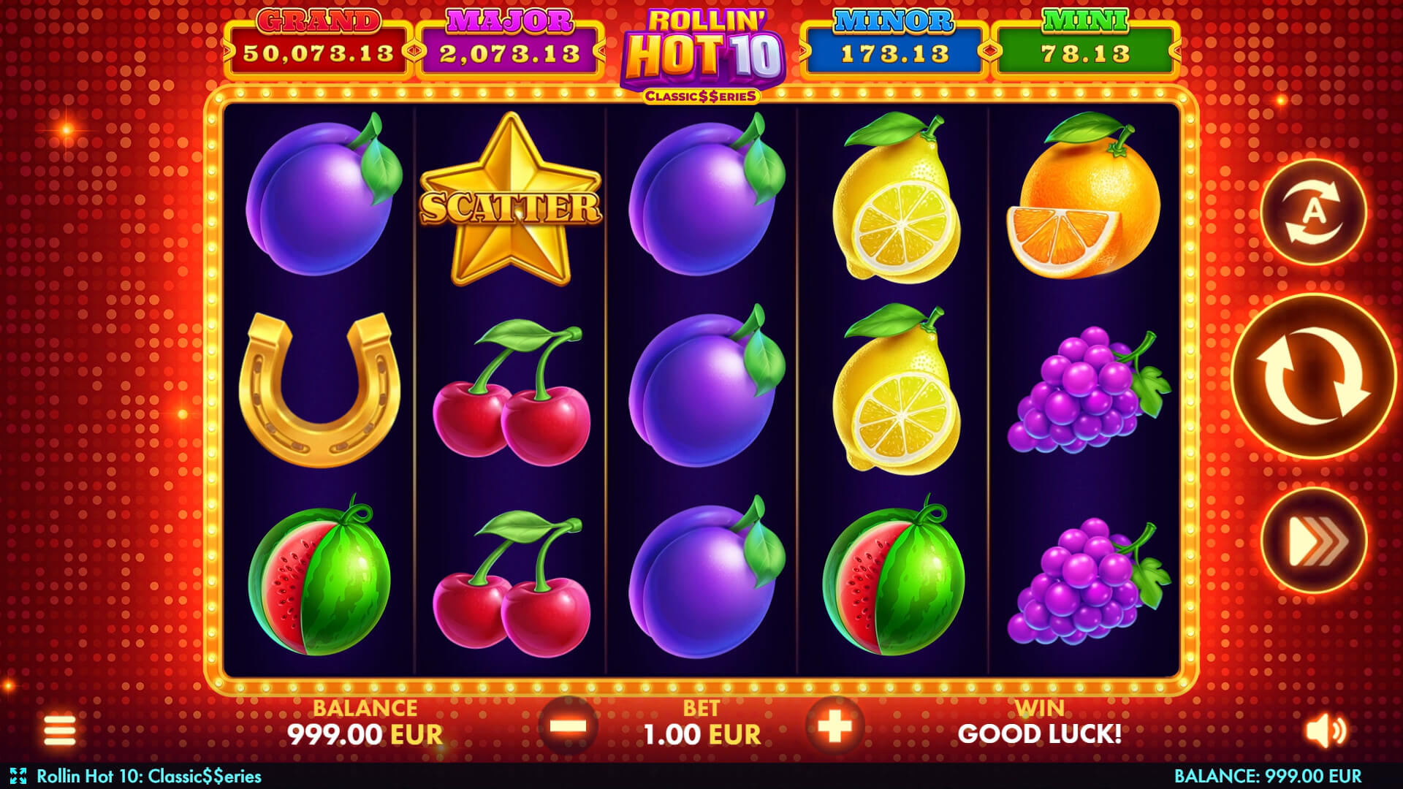This screenshot has height=789, width=1403.
Task: Open the hamburger menu
Action: (x=59, y=731)
